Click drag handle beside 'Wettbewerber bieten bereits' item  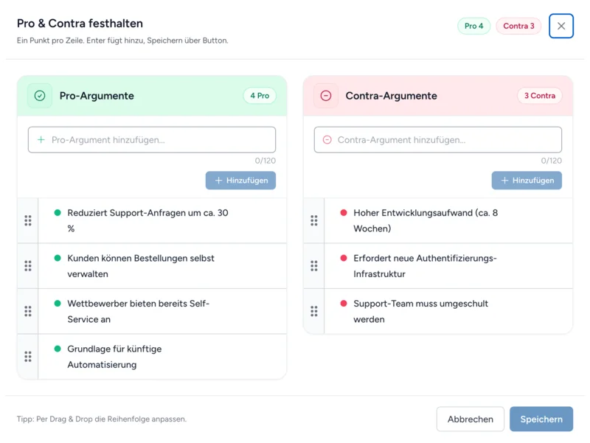pyautogui.click(x=28, y=311)
